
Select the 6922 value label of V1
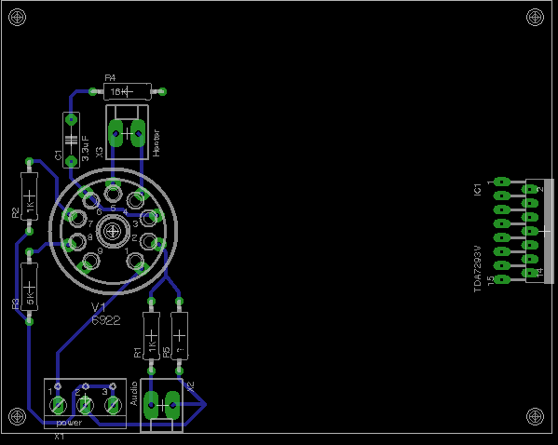point(105,320)
